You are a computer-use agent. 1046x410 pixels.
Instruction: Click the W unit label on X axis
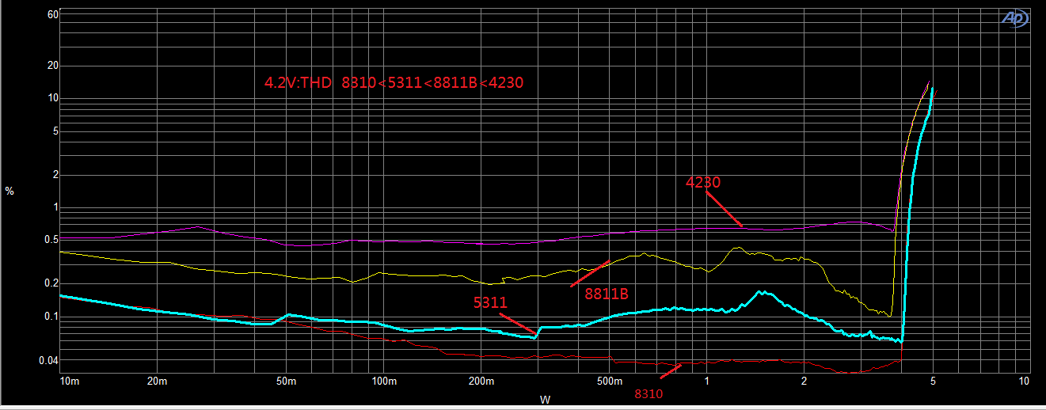click(545, 400)
